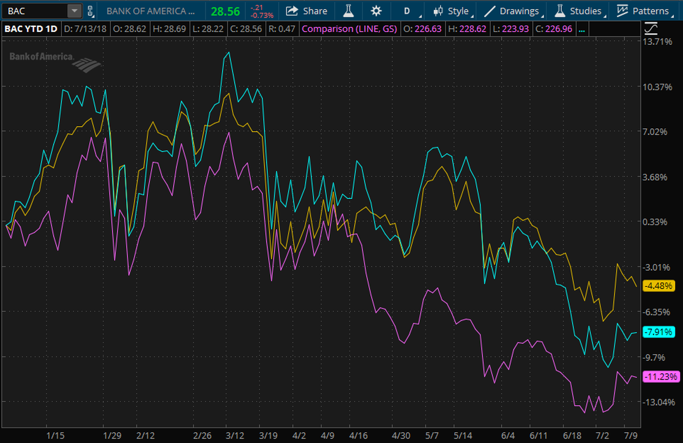Screen dimensions: 683x443
Task: Click the -9.7% axis label
Action: [x=654, y=358]
